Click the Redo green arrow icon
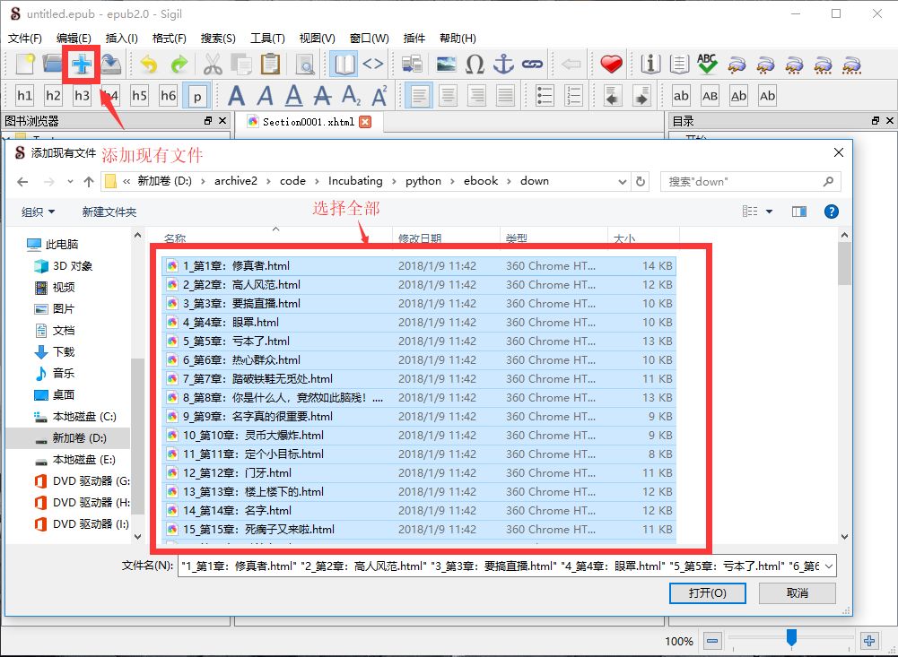 click(179, 65)
